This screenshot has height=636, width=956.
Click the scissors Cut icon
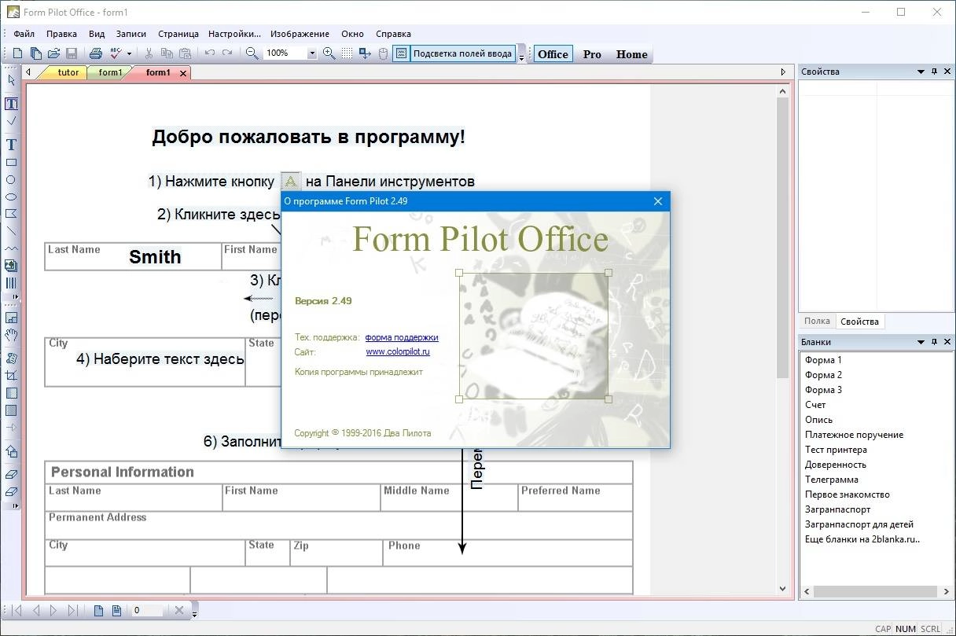point(149,53)
